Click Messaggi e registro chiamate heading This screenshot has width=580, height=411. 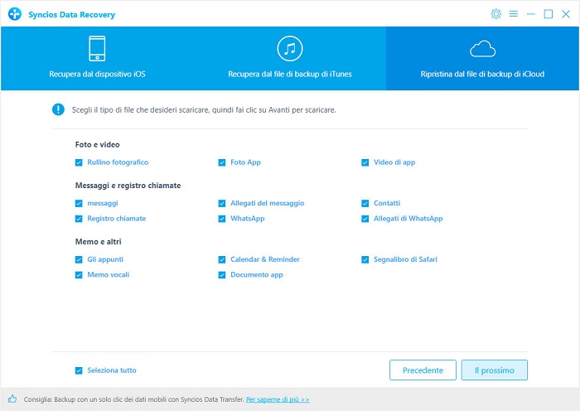tap(128, 186)
